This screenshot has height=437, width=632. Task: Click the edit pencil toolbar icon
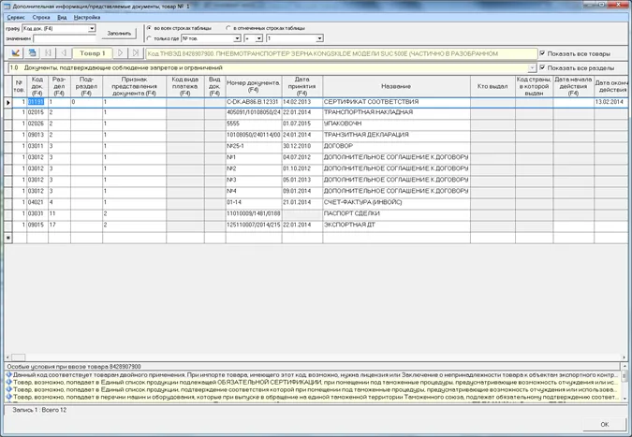(x=15, y=53)
